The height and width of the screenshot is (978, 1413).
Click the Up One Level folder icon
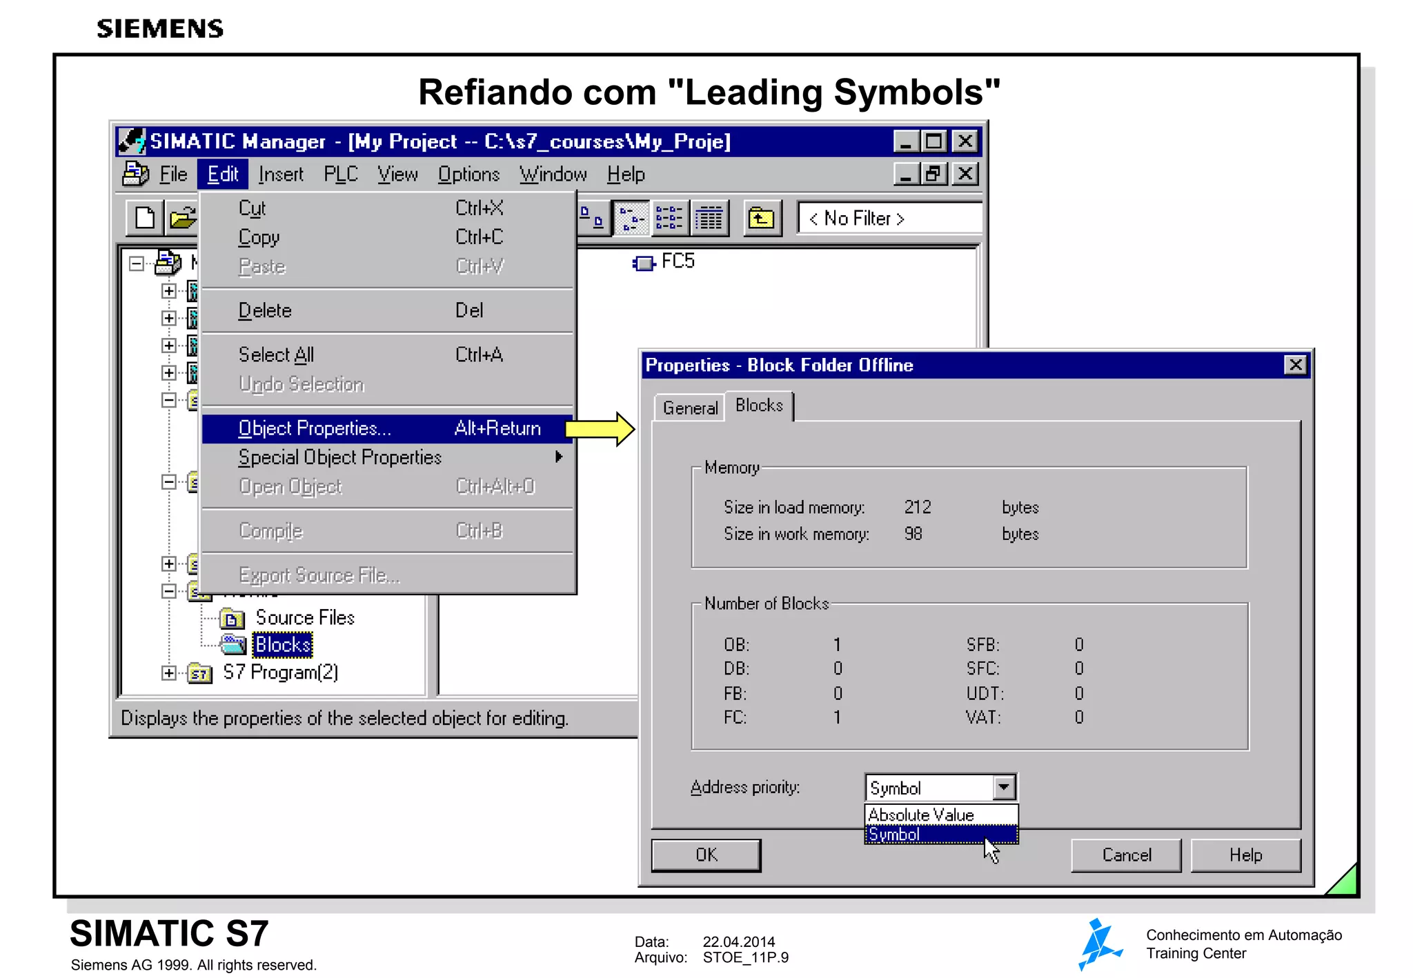coord(762,218)
